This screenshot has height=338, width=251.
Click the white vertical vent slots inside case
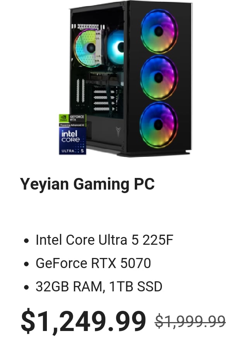point(81,91)
